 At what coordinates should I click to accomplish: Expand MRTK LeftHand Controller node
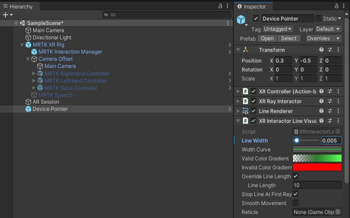34,81
